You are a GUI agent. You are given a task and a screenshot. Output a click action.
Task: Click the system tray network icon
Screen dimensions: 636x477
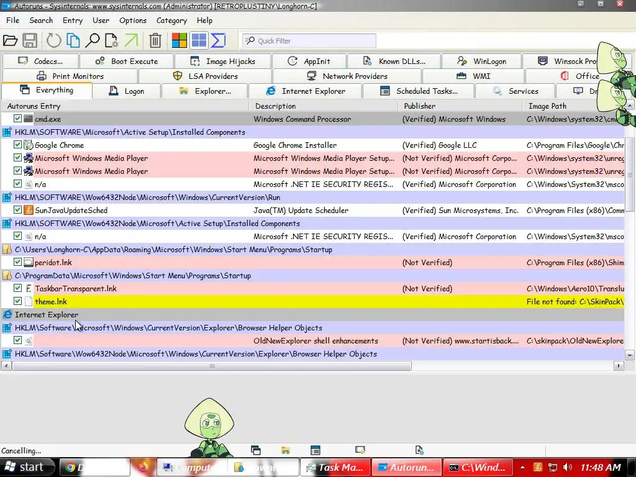[x=552, y=468]
